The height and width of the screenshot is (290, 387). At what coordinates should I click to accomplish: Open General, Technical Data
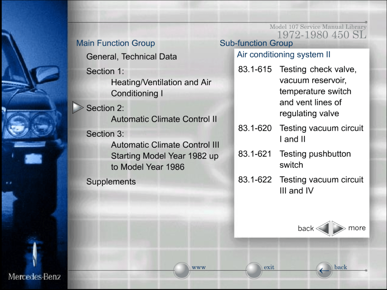(x=131, y=57)
